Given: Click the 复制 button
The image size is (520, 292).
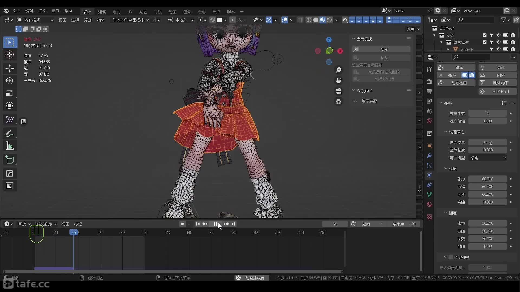Looking at the screenshot, I should [381, 49].
